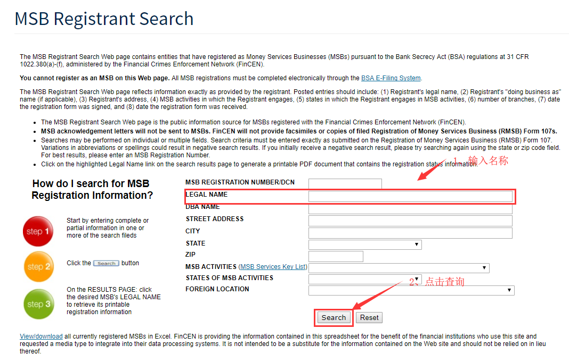The width and height of the screenshot is (569, 354).
Task: Focus the CITY text field
Action: [410, 233]
